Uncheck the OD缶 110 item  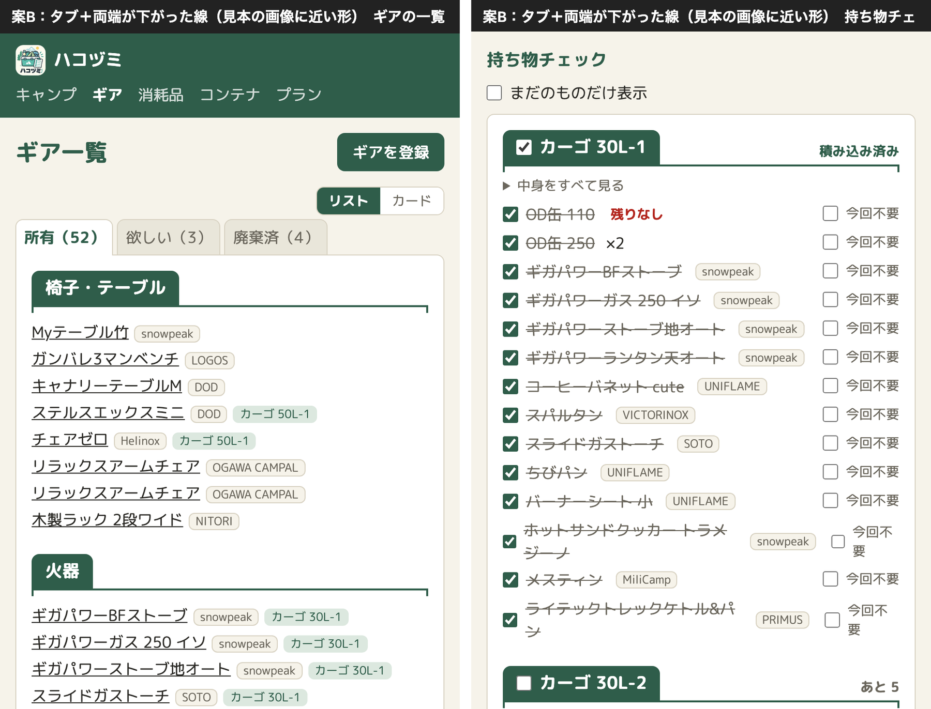pos(510,214)
